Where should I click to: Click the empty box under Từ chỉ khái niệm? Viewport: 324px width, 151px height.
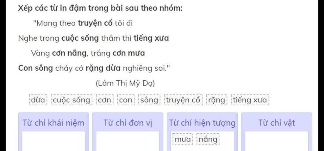click(53, 141)
